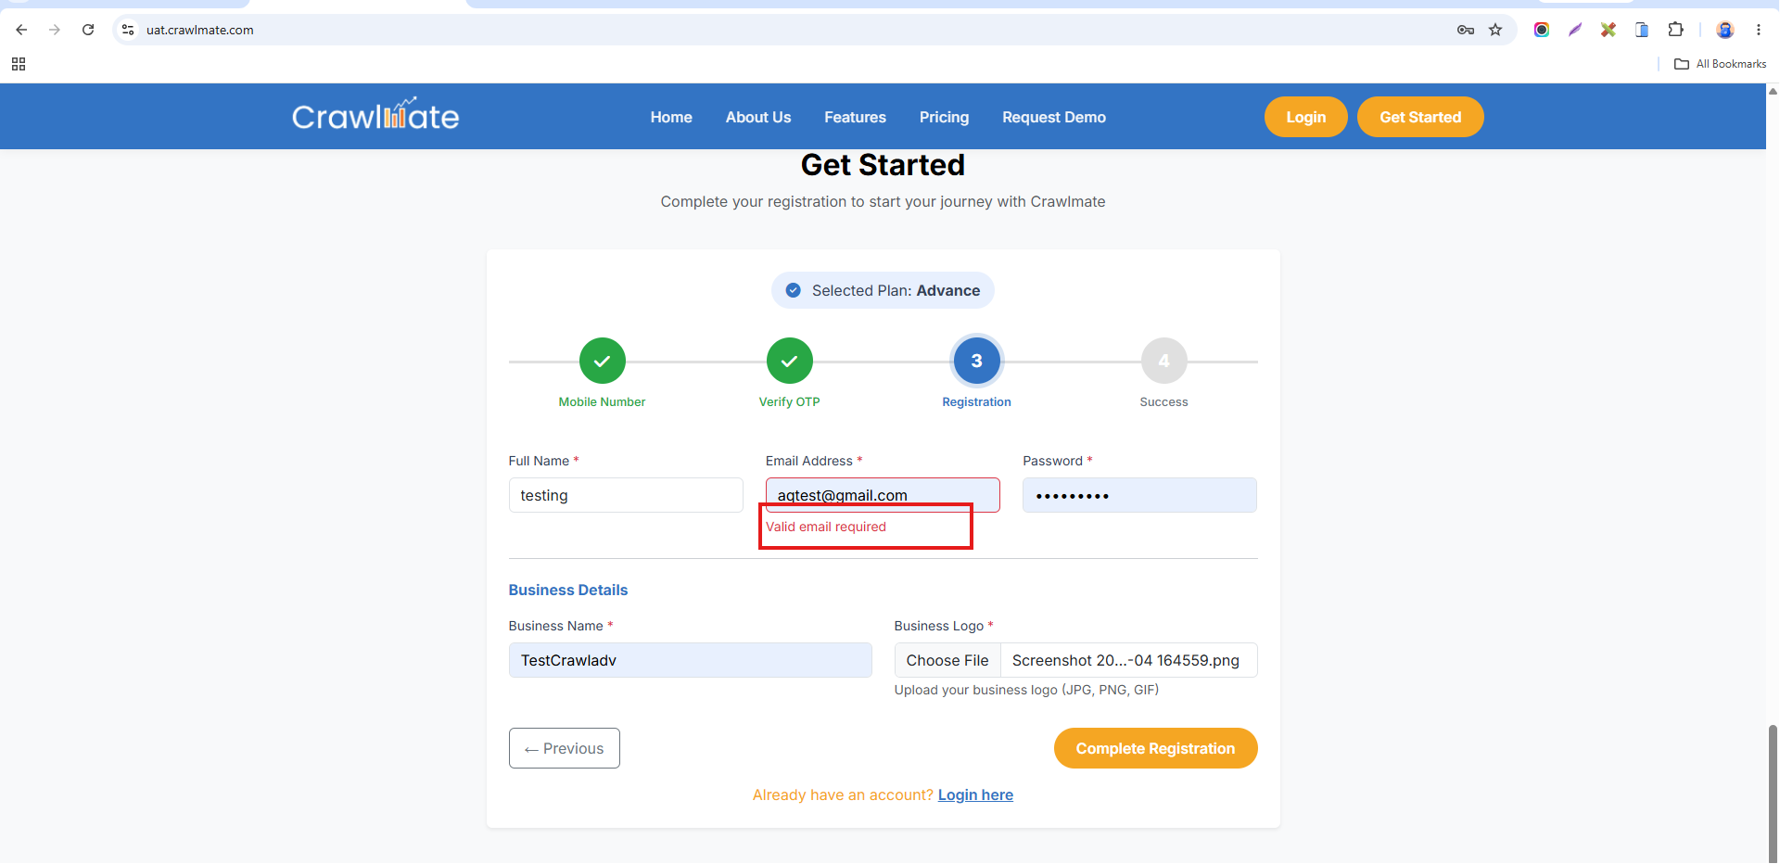This screenshot has height=864, width=1780.
Task: Select step 4 Success circle
Action: [x=1164, y=361]
